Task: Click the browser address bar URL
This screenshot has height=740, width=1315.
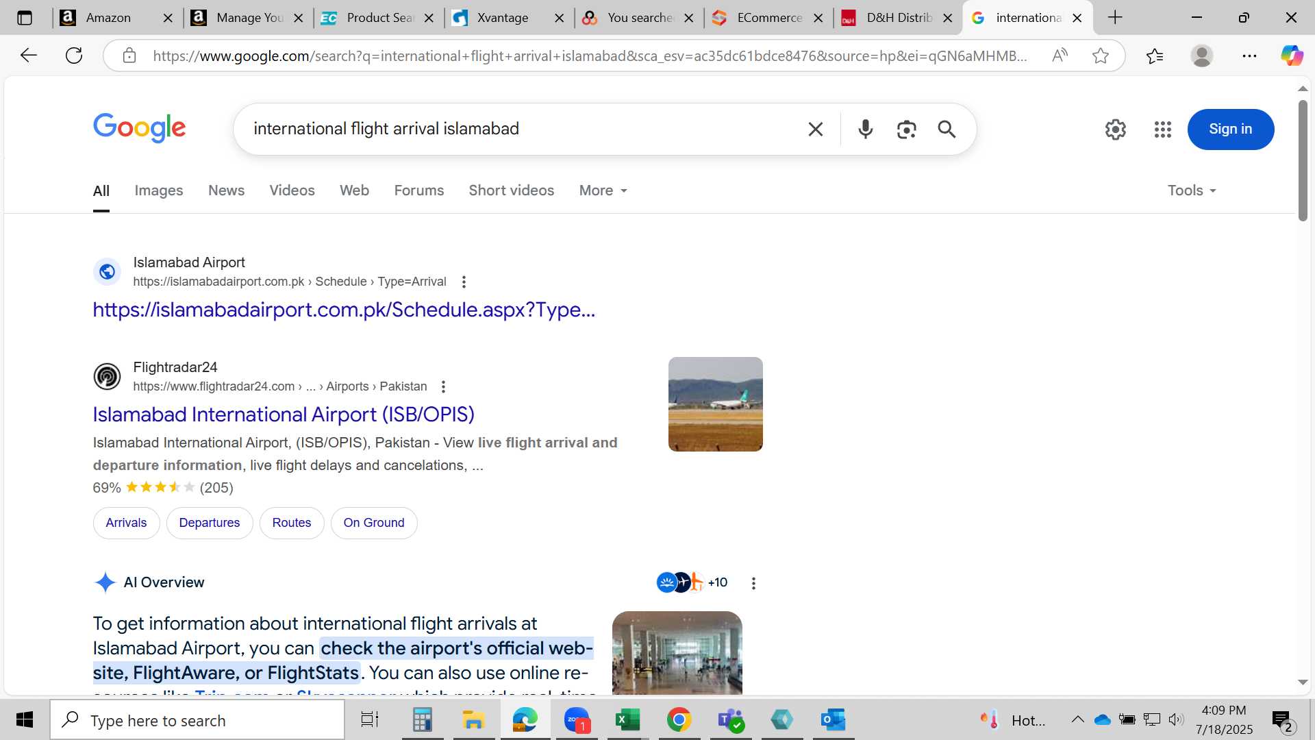Action: (590, 56)
